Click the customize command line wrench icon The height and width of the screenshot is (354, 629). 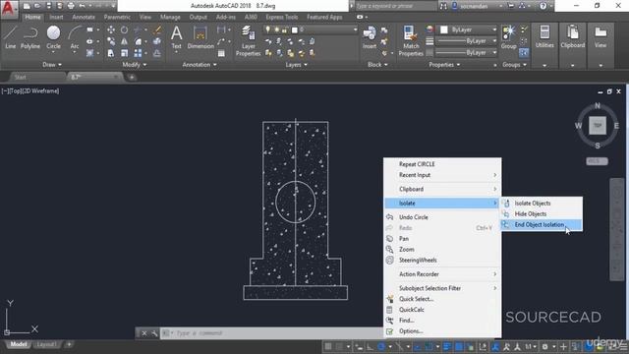point(154,333)
